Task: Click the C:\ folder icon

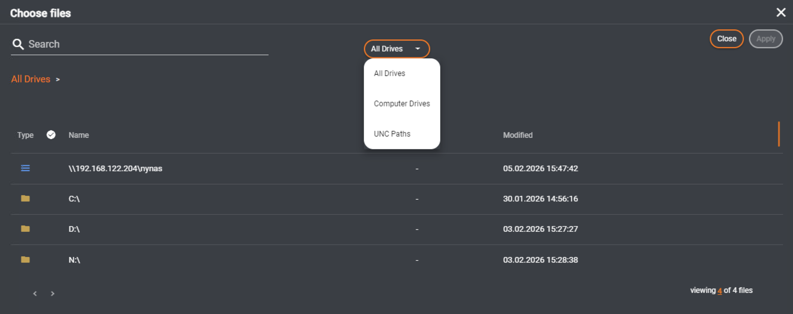Action: tap(25, 199)
